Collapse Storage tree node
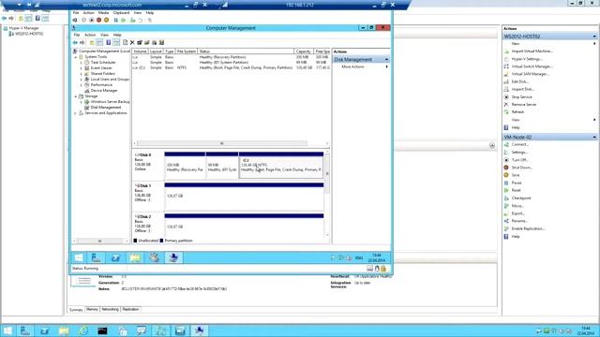The height and width of the screenshot is (337, 600). 76,96
